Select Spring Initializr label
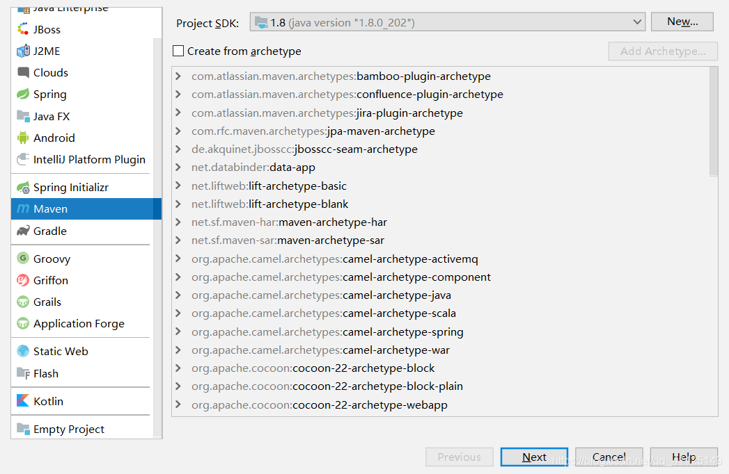 coord(70,187)
